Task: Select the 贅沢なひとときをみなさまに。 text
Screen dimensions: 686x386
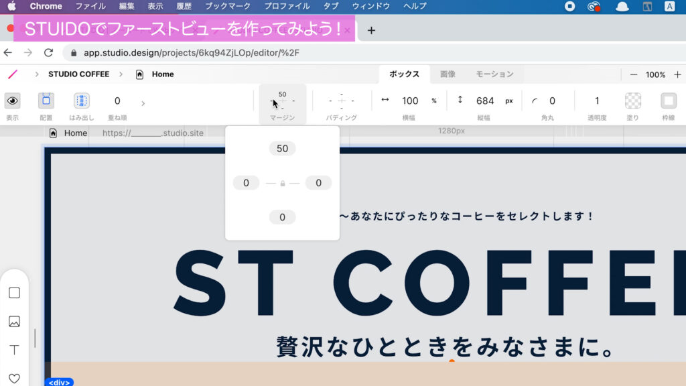Action: [x=445, y=346]
